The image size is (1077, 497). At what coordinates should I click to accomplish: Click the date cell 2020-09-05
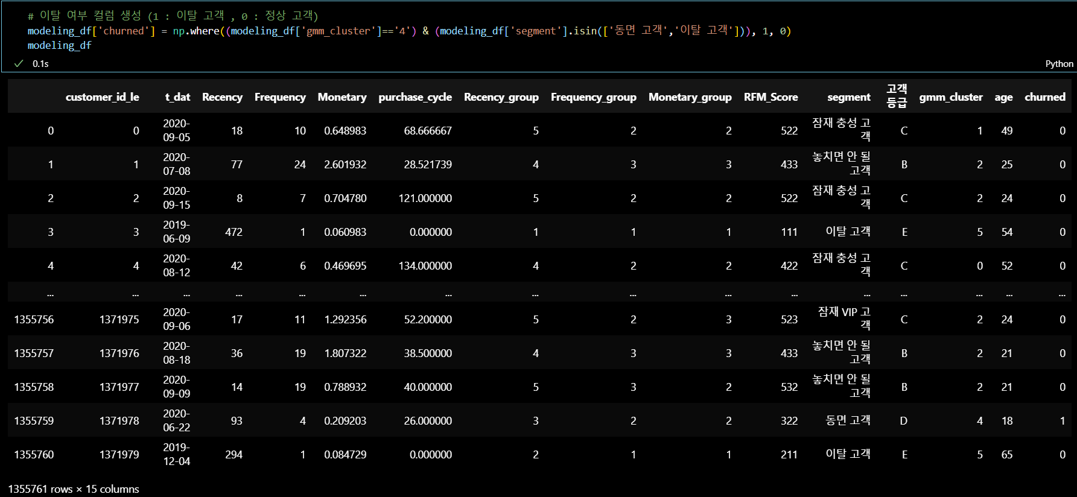coord(176,130)
